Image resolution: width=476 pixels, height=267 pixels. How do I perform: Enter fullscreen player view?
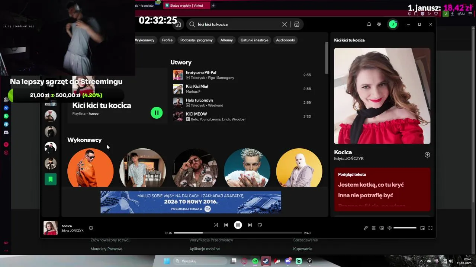coord(430,228)
